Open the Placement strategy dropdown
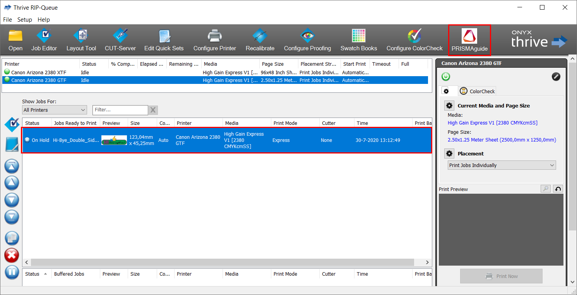 pos(502,165)
